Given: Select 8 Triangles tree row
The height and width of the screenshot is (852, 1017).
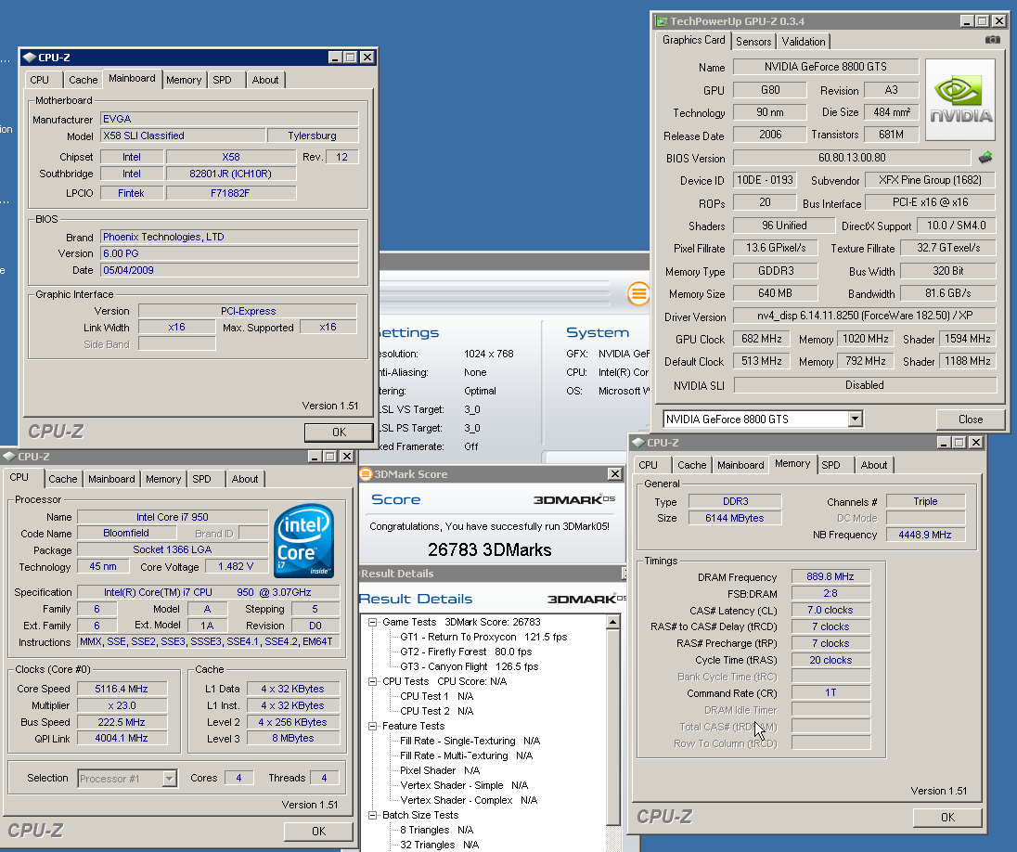Looking at the screenshot, I should click(x=436, y=830).
